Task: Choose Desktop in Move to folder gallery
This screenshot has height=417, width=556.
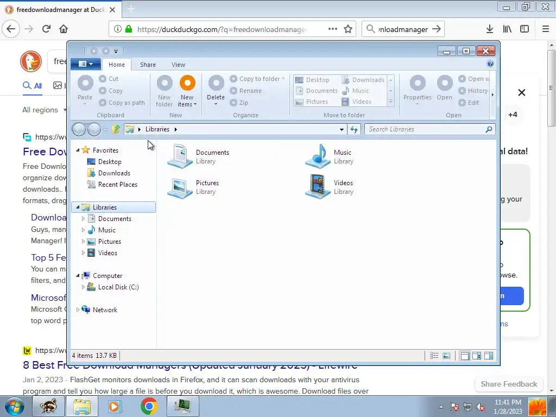Action: coord(312,80)
